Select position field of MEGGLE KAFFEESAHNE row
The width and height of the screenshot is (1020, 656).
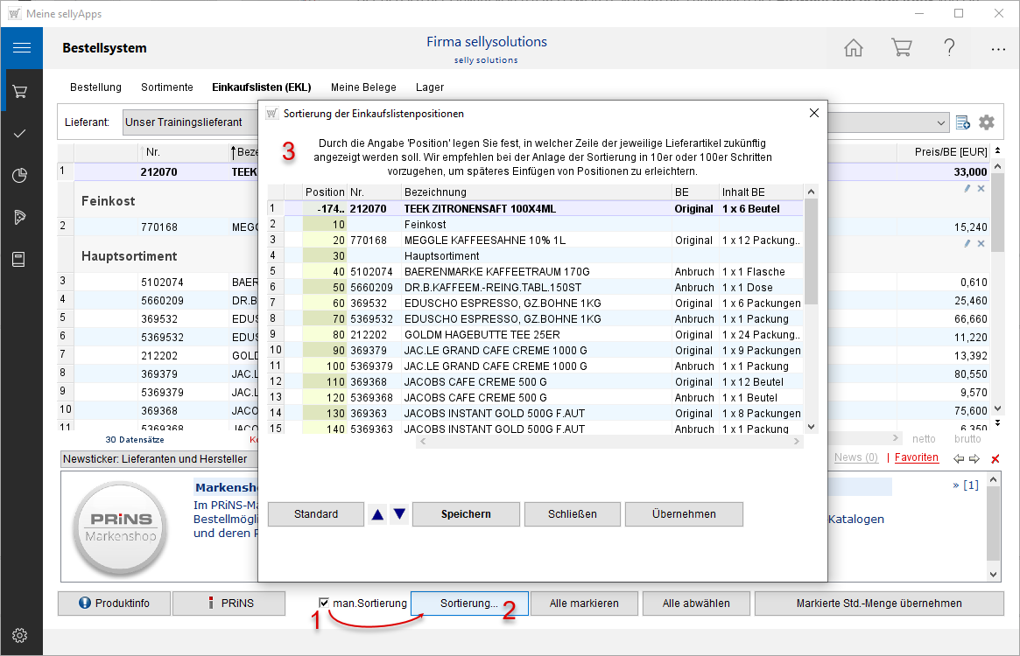pos(325,241)
